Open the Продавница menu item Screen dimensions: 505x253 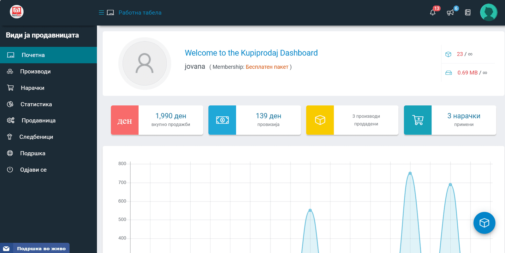[48, 121]
